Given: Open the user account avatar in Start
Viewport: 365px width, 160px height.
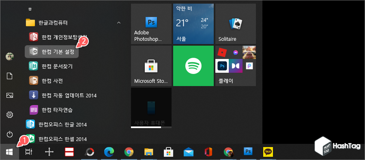Looking at the screenshot, I should click(x=10, y=56).
